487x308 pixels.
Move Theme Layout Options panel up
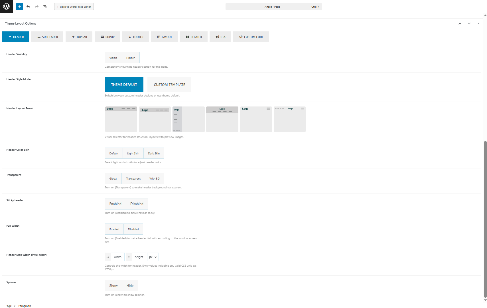(460, 24)
